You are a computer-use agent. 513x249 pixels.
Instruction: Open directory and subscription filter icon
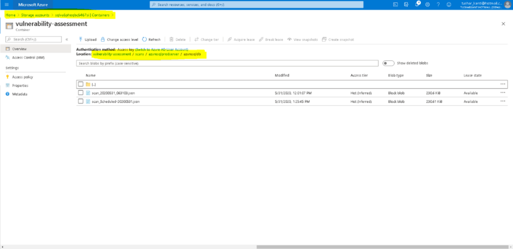coord(406,4)
